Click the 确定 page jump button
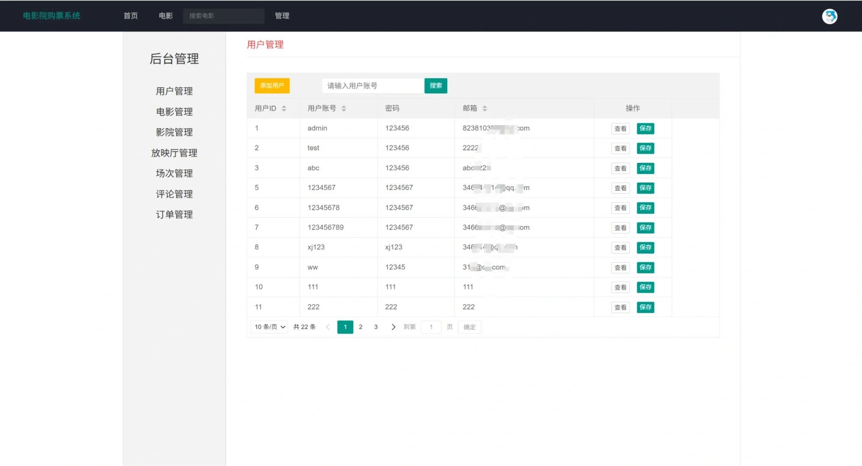Screen dimensions: 862x466 (x=469, y=327)
